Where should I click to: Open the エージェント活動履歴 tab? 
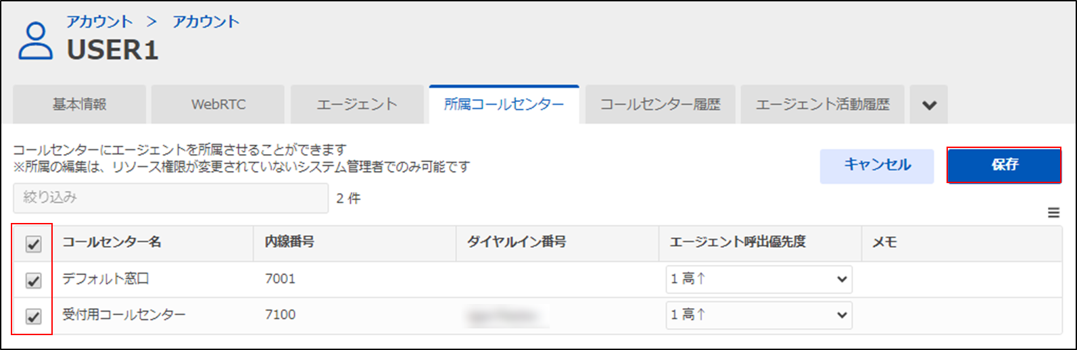[822, 105]
